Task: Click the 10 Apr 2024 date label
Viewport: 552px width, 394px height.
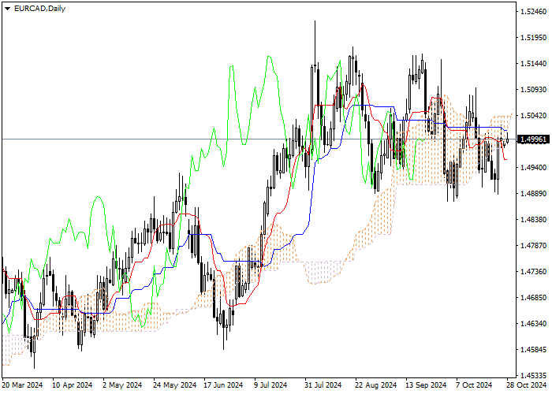Action: [x=73, y=385]
